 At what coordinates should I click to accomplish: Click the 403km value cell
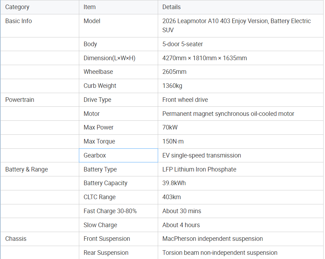point(241,197)
